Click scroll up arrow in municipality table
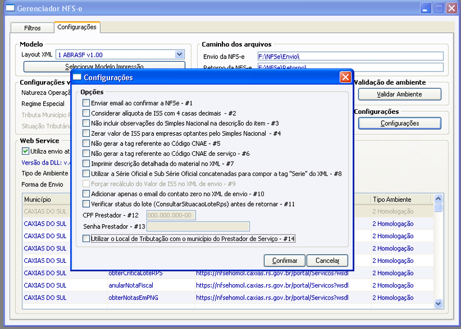This screenshot has width=461, height=329. (x=438, y=198)
